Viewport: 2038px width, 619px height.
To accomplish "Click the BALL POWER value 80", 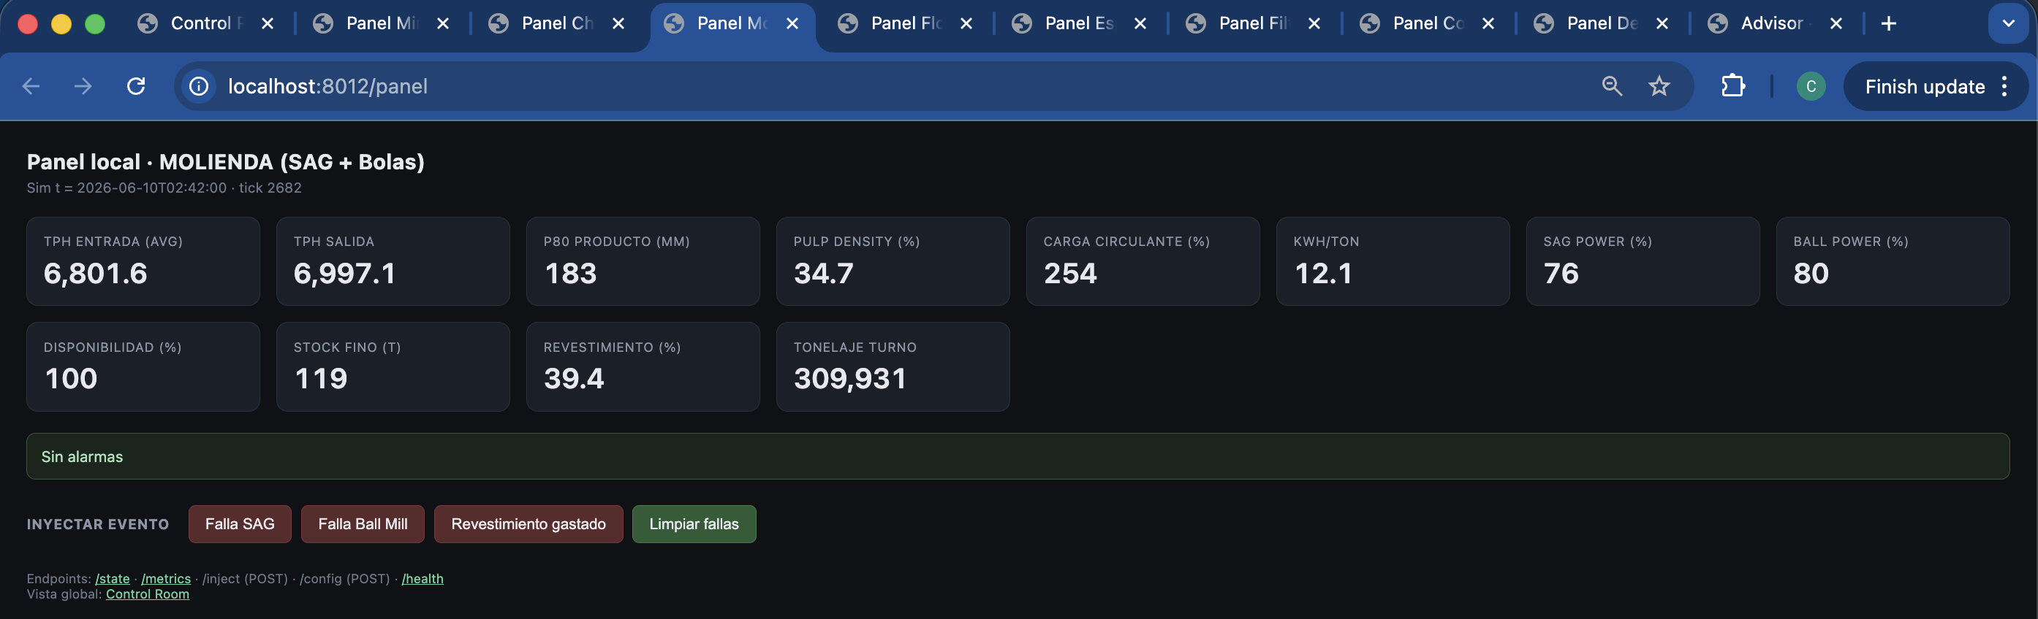I will [x=1811, y=274].
